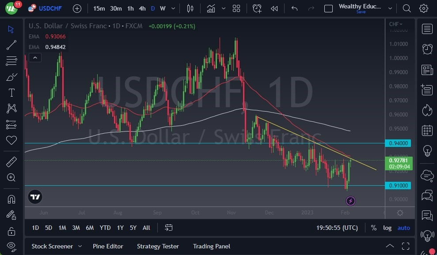Open symbol search with the magnifier icon
The width and height of the screenshot is (437, 255).
coord(407,8)
